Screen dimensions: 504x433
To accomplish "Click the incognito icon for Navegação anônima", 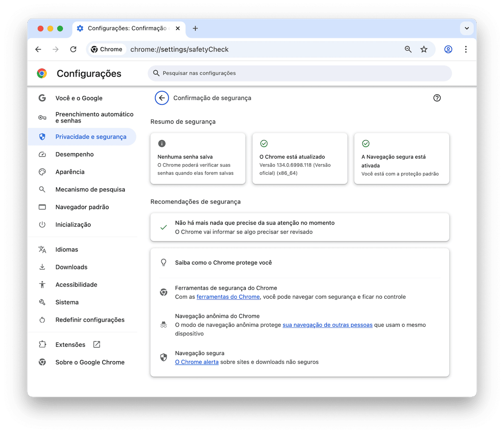I will [x=164, y=325].
